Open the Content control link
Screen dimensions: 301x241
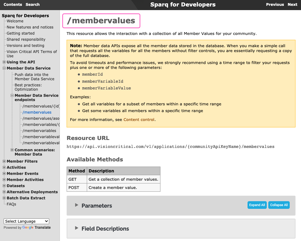pyautogui.click(x=139, y=120)
